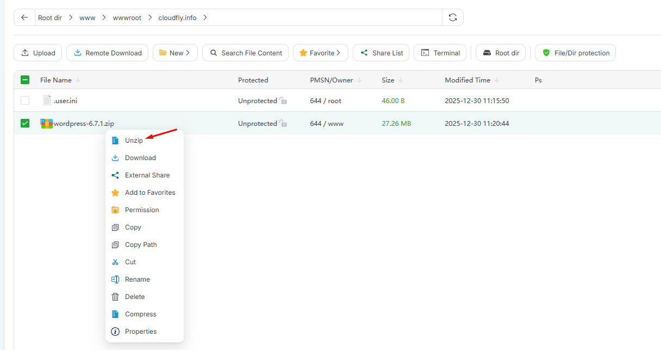Click the lock icon beside wordpress-6.7.1.zip
Image resolution: width=661 pixels, height=350 pixels.
click(x=283, y=124)
